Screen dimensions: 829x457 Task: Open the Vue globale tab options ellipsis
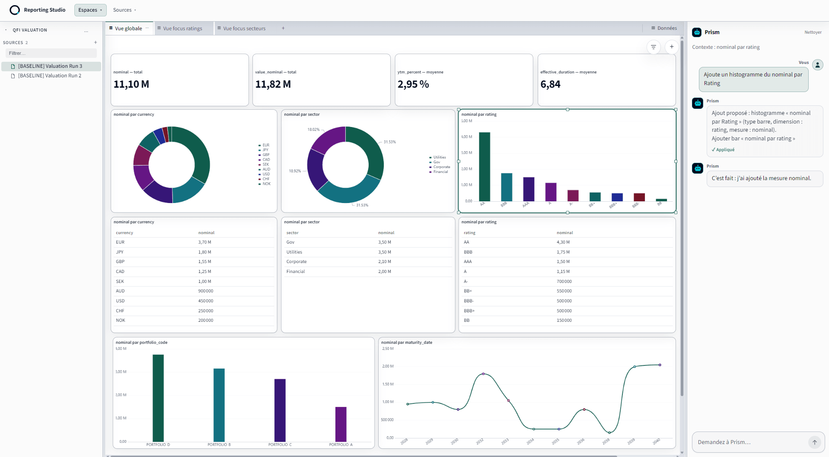coord(147,28)
